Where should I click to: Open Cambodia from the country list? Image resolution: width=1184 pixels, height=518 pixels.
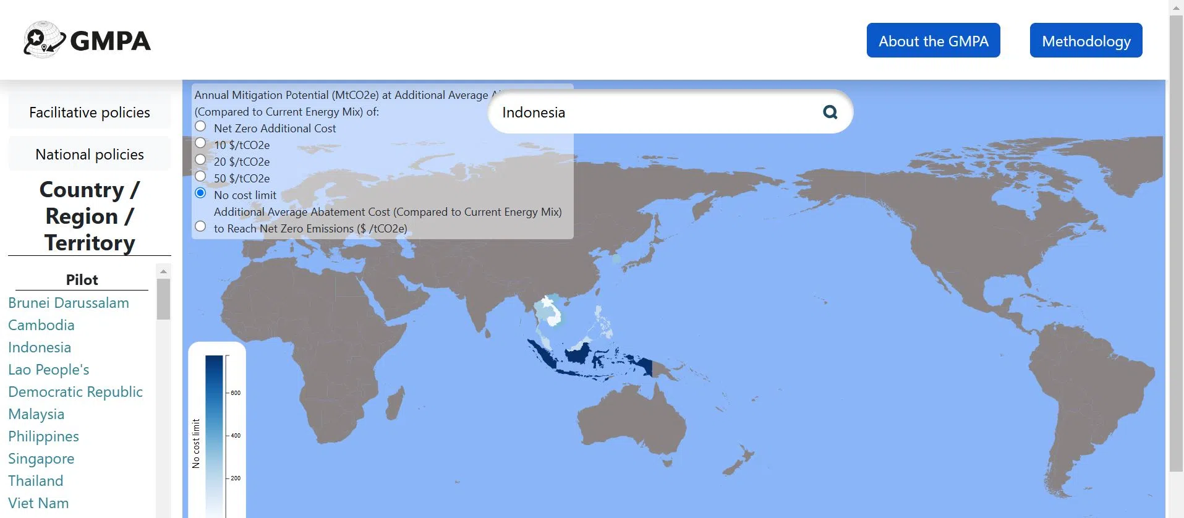[x=41, y=325]
